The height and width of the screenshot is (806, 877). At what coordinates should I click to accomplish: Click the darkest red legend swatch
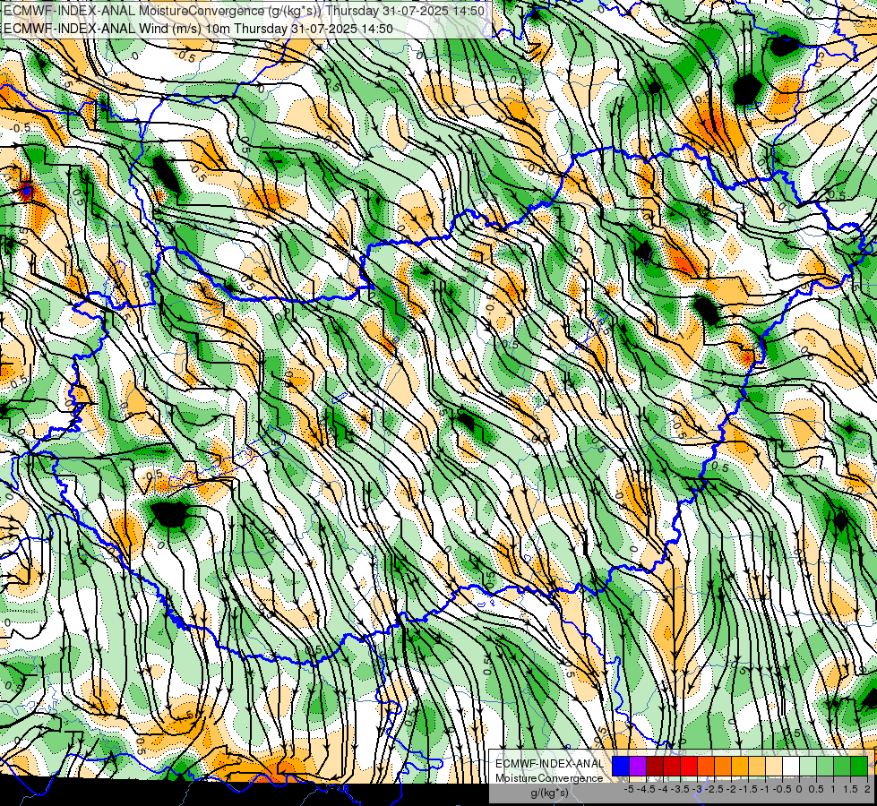(655, 766)
